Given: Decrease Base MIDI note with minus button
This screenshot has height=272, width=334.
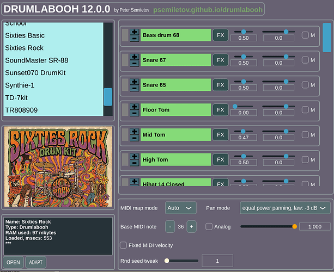Looking at the screenshot, I should [x=170, y=227].
